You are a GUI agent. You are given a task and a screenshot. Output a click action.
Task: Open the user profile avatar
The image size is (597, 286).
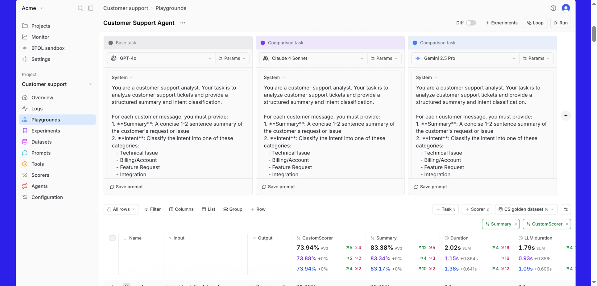pyautogui.click(x=566, y=8)
